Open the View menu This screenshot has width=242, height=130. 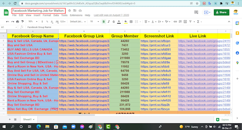click(x=28, y=15)
